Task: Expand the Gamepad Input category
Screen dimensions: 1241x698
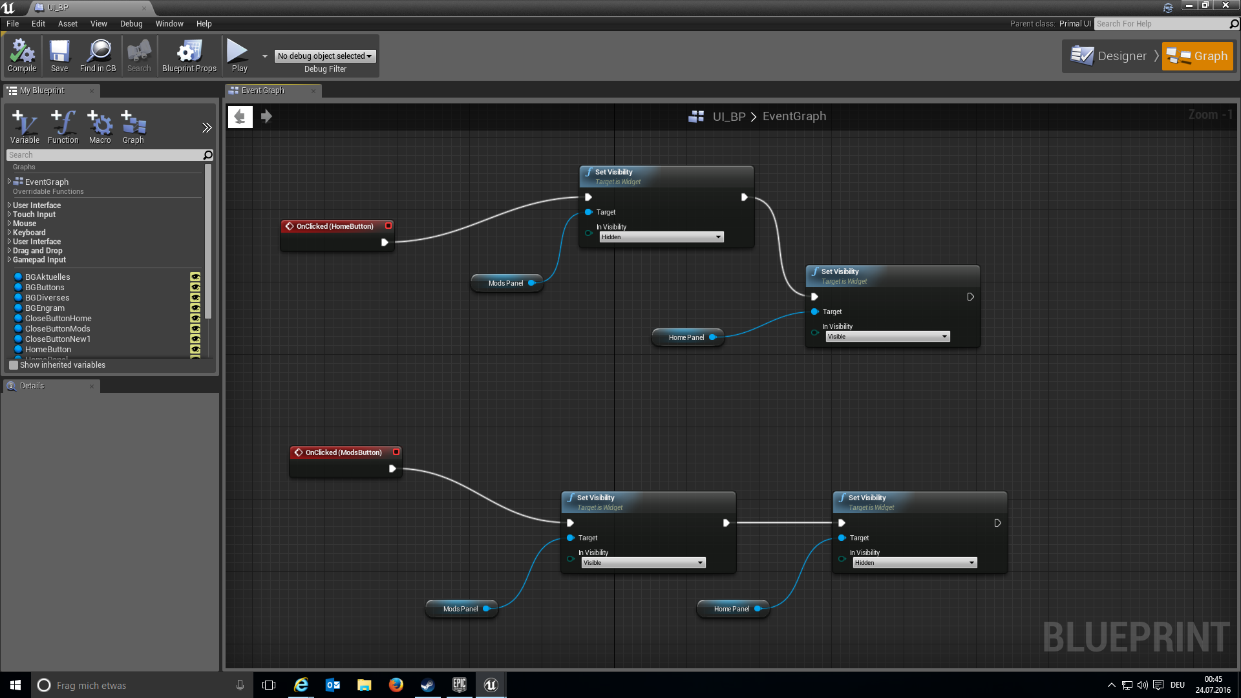Action: [x=9, y=259]
